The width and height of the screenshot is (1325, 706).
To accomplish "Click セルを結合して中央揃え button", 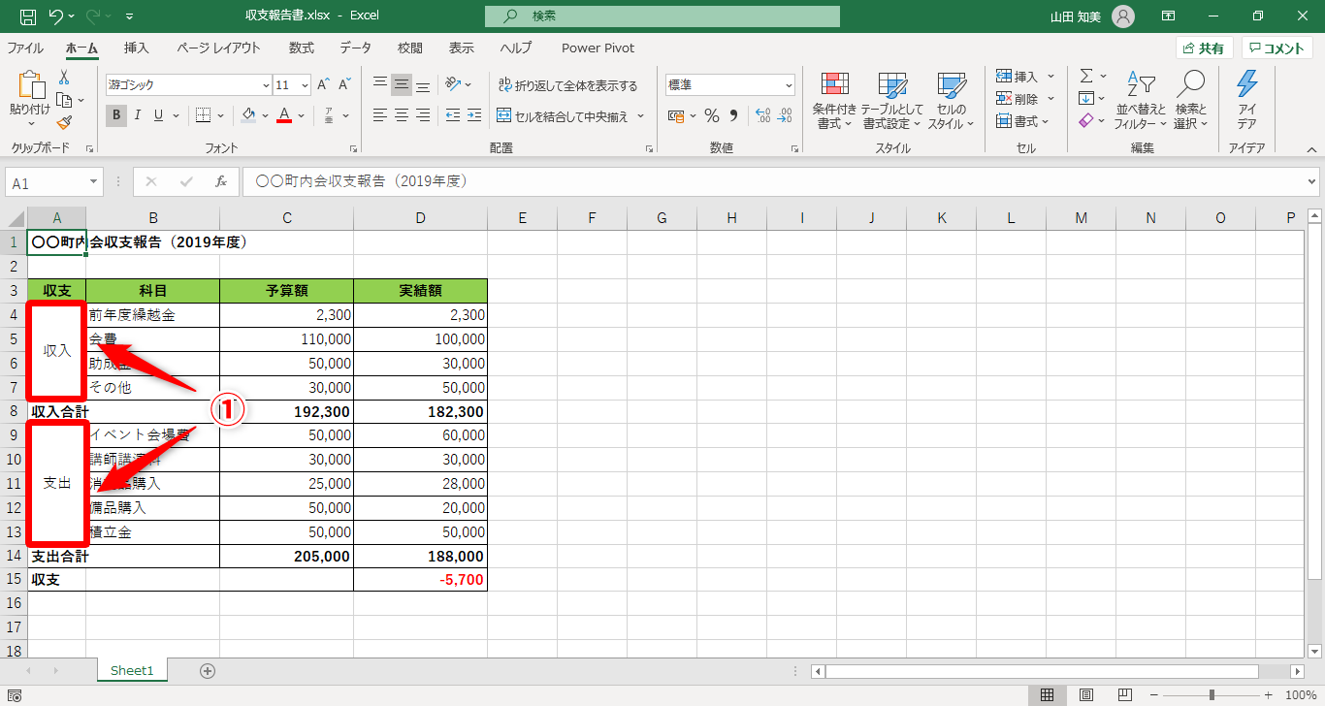I will (x=563, y=116).
